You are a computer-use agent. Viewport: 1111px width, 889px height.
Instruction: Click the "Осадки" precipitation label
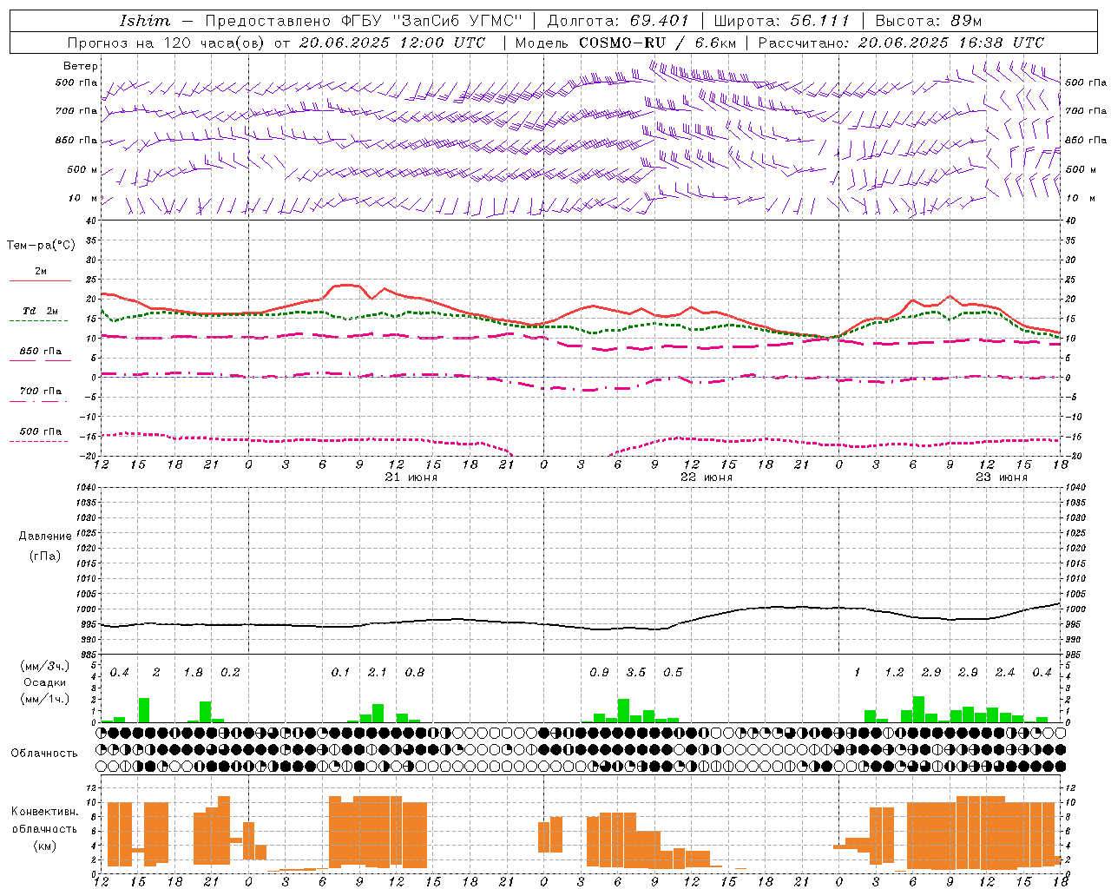[x=45, y=683]
